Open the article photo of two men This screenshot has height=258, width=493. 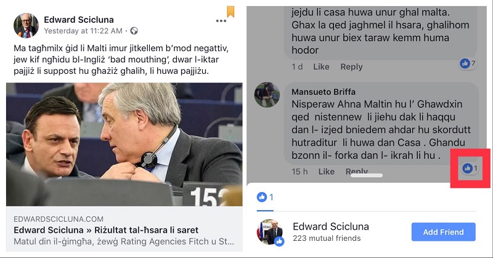point(124,144)
